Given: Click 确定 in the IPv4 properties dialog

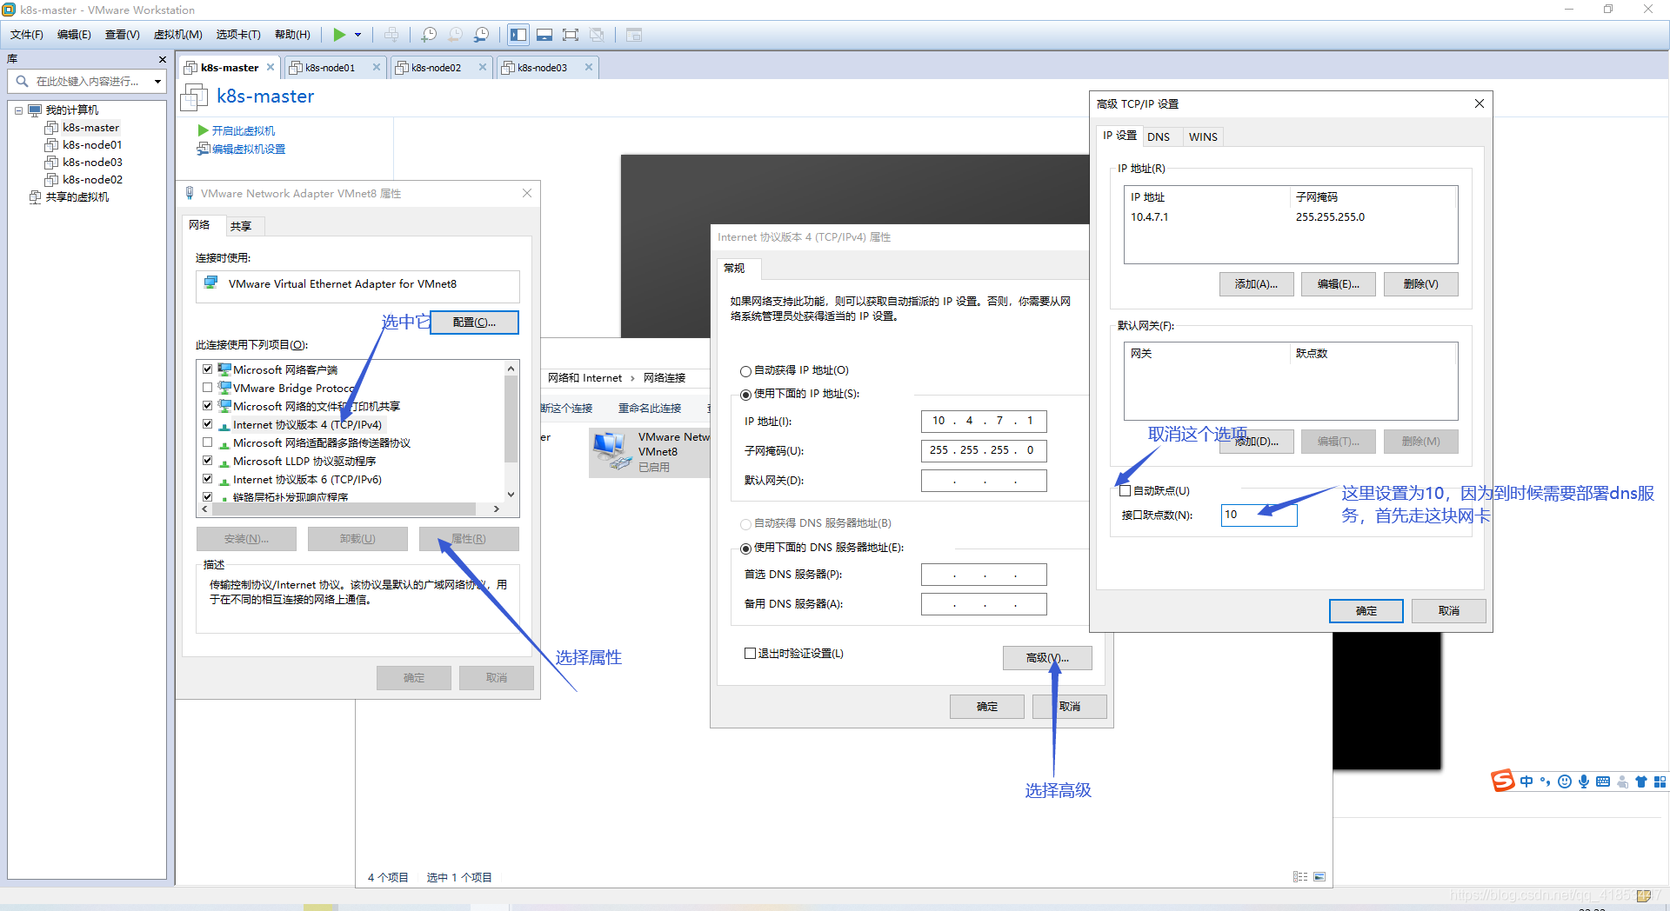Looking at the screenshot, I should (987, 707).
